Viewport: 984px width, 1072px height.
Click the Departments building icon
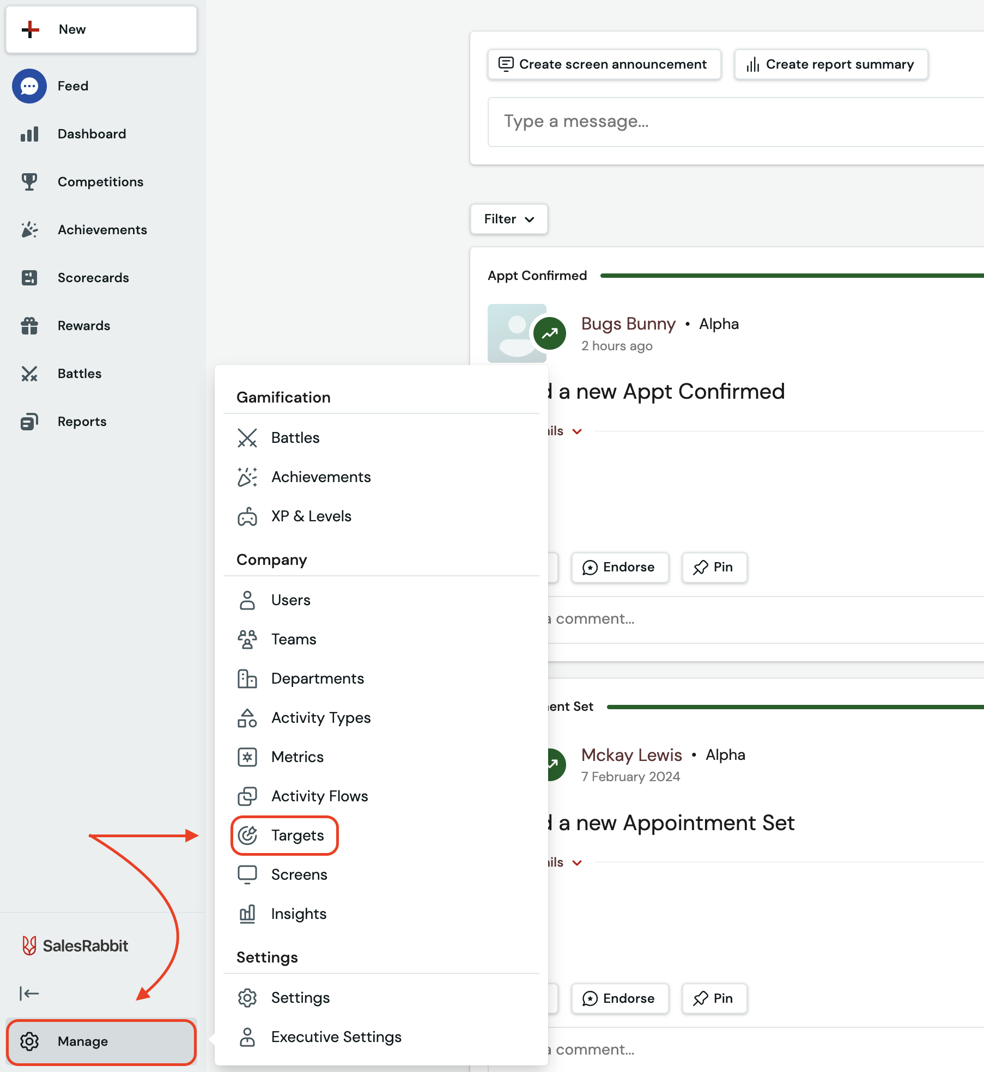pos(247,679)
